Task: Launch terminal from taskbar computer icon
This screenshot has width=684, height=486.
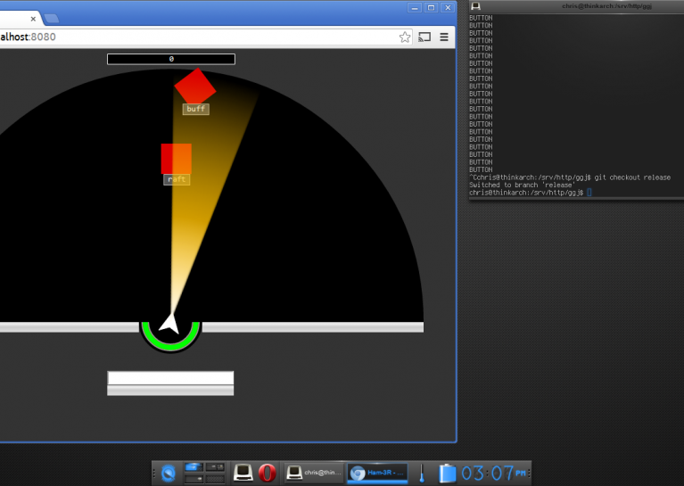Action: [243, 473]
